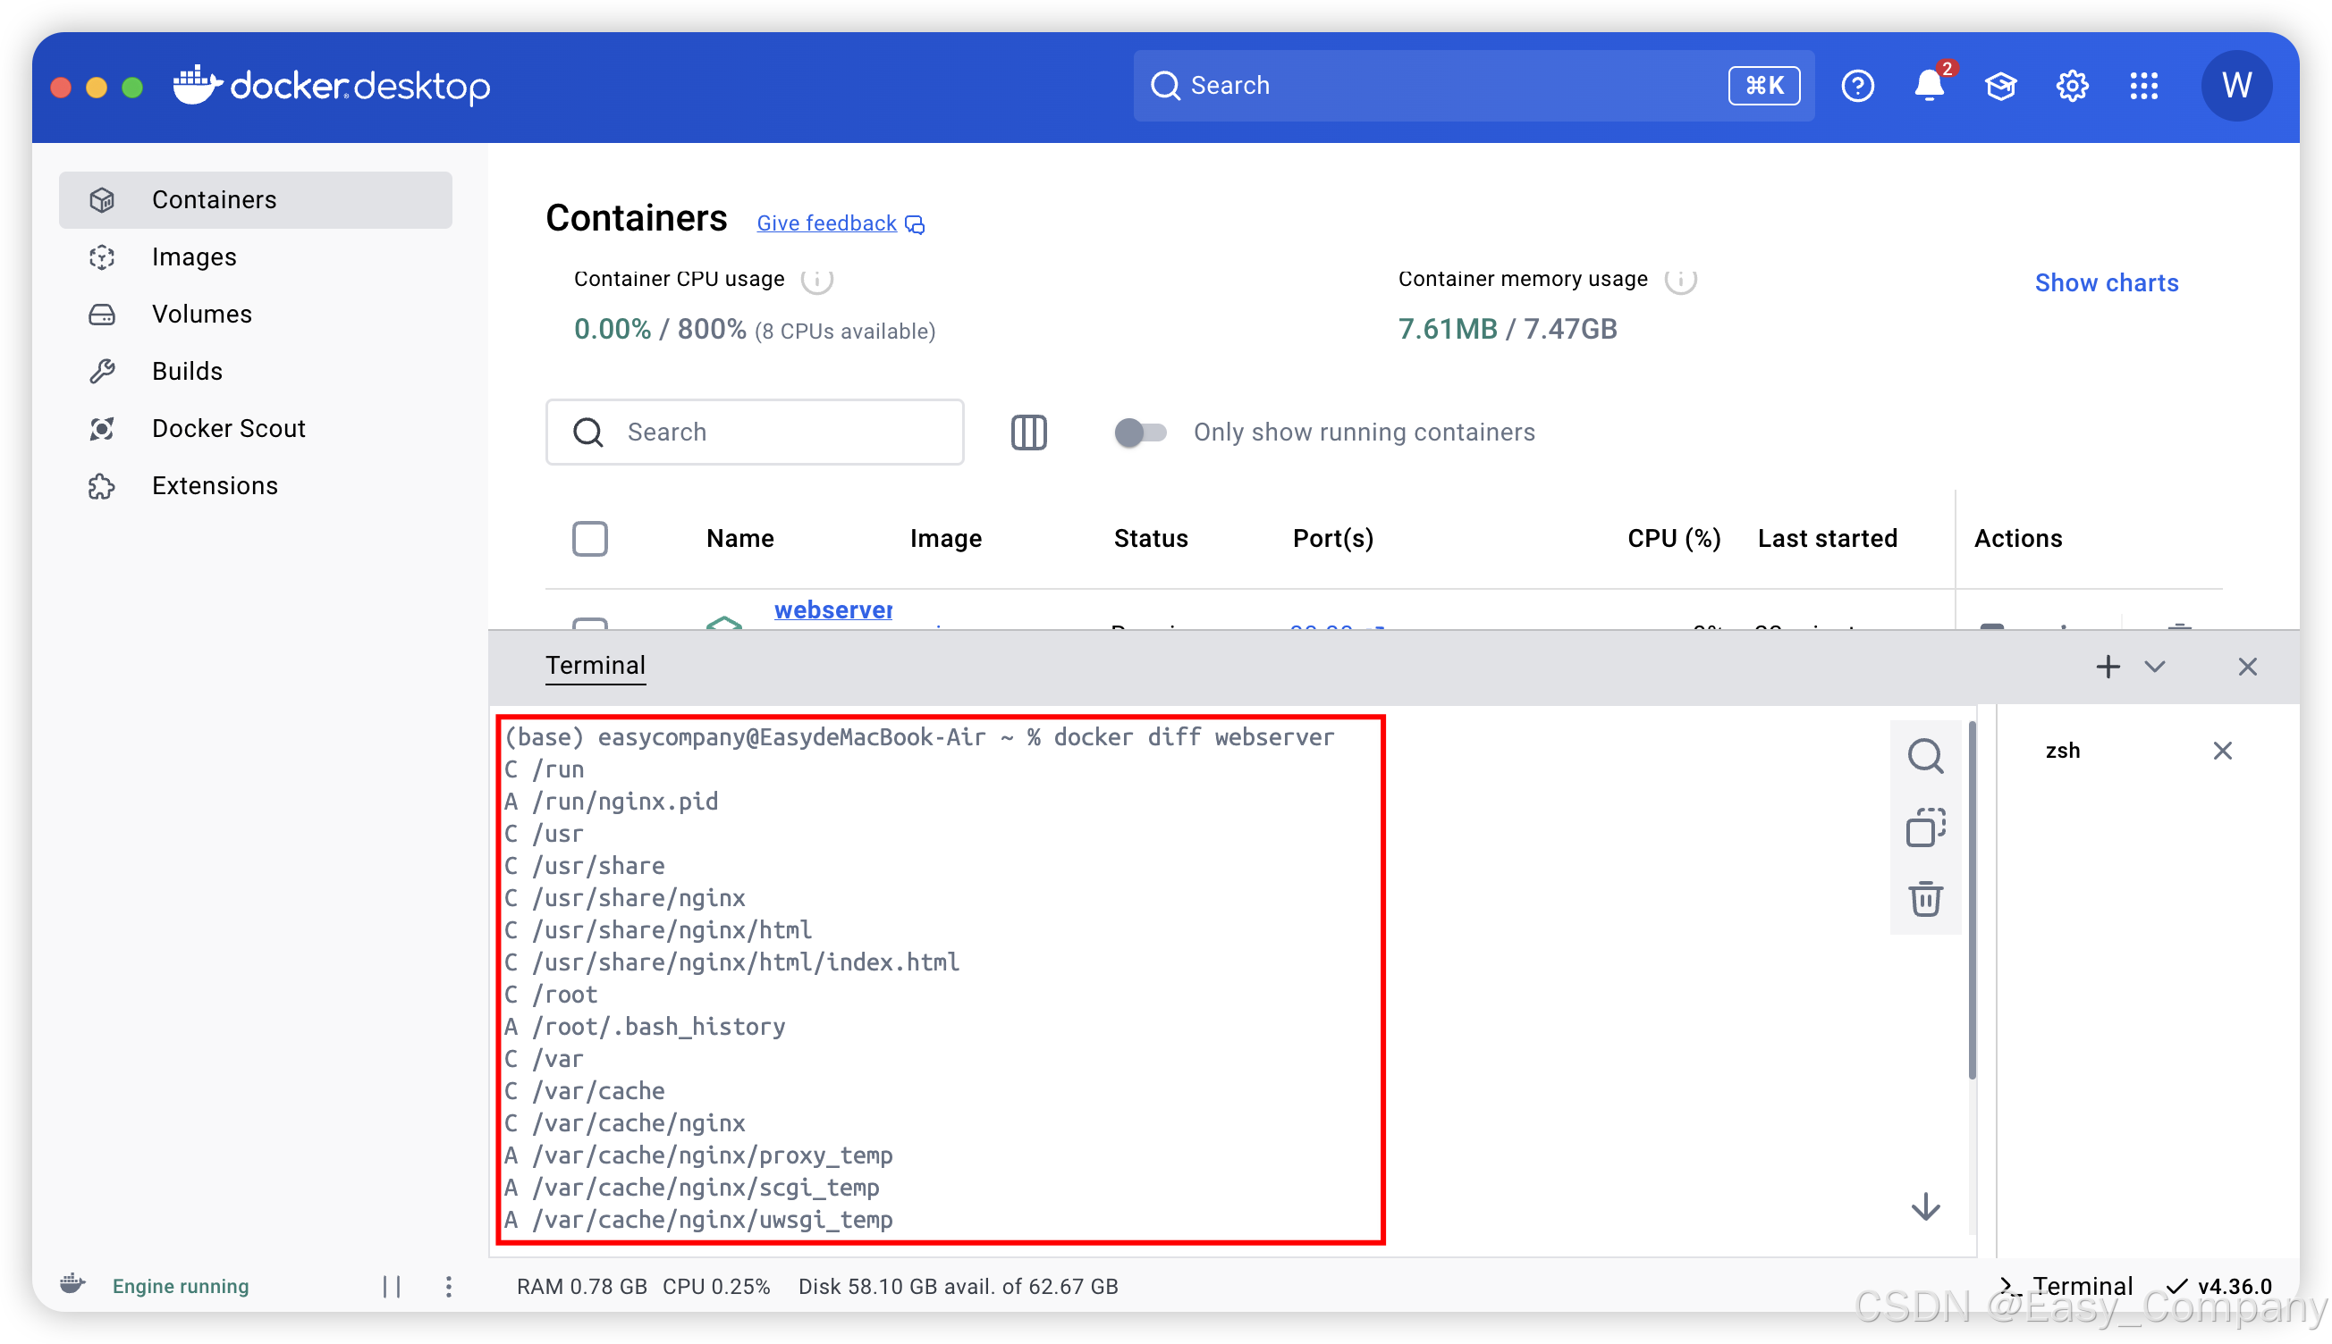Click the manage columns icon
Image resolution: width=2332 pixels, height=1344 pixels.
1028,432
